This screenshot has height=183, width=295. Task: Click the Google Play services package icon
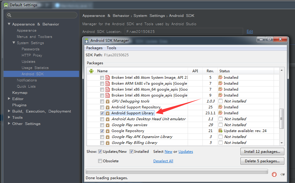108,125
